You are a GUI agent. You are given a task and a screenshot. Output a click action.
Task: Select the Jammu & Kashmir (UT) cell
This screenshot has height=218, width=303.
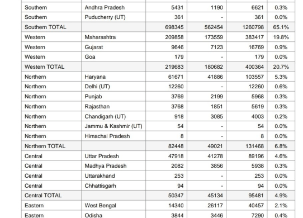[x=113, y=126]
